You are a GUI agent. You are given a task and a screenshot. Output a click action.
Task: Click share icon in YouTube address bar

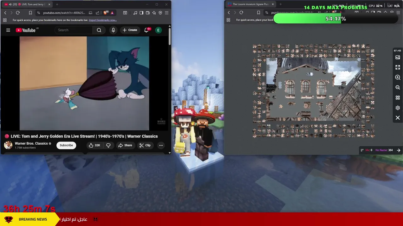click(97, 13)
